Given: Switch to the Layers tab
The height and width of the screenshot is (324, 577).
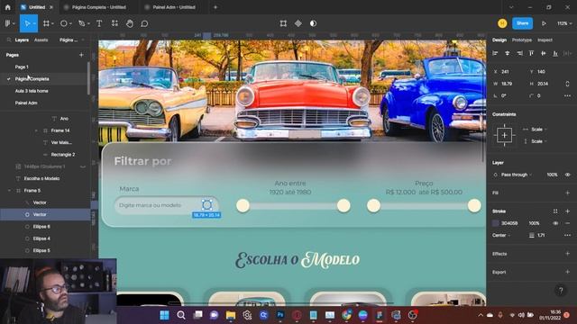Looking at the screenshot, I should point(22,40).
